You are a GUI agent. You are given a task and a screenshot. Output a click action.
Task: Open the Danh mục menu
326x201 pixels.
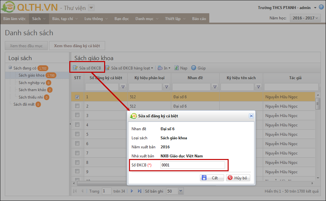(147, 19)
